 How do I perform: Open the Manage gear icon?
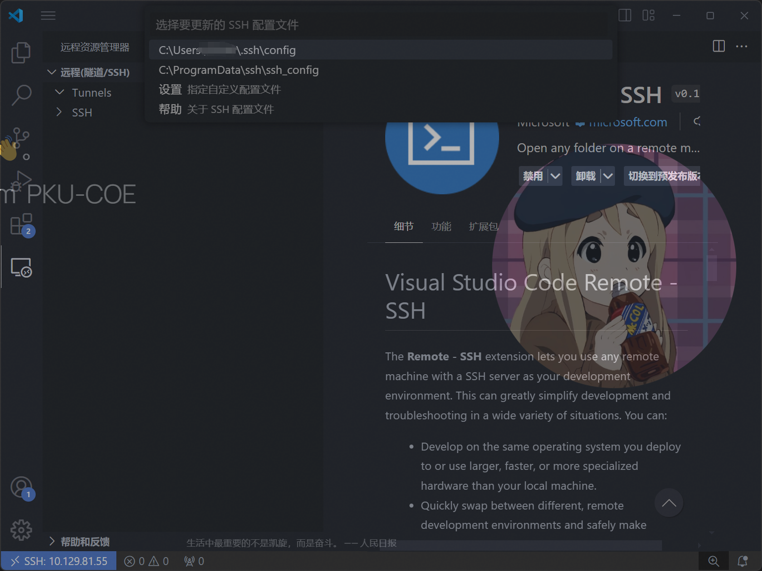21,530
